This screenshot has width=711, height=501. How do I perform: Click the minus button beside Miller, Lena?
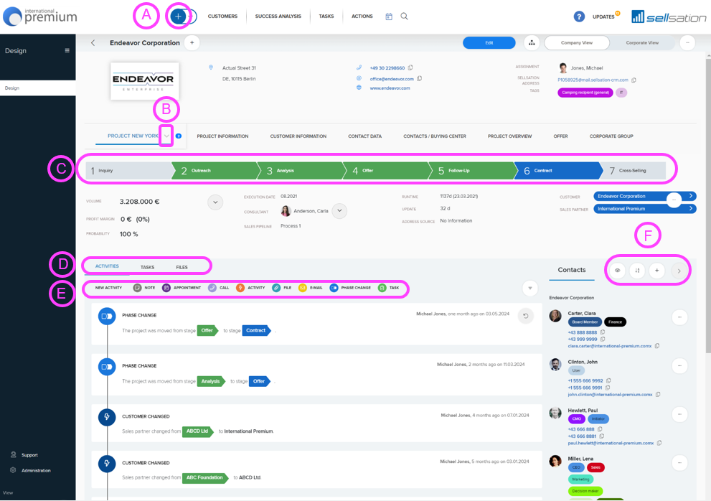(x=679, y=462)
